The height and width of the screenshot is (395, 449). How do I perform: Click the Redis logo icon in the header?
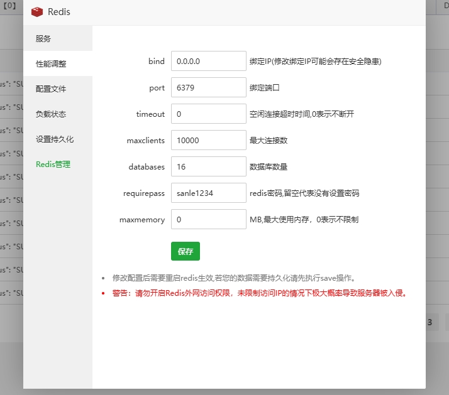[37, 12]
